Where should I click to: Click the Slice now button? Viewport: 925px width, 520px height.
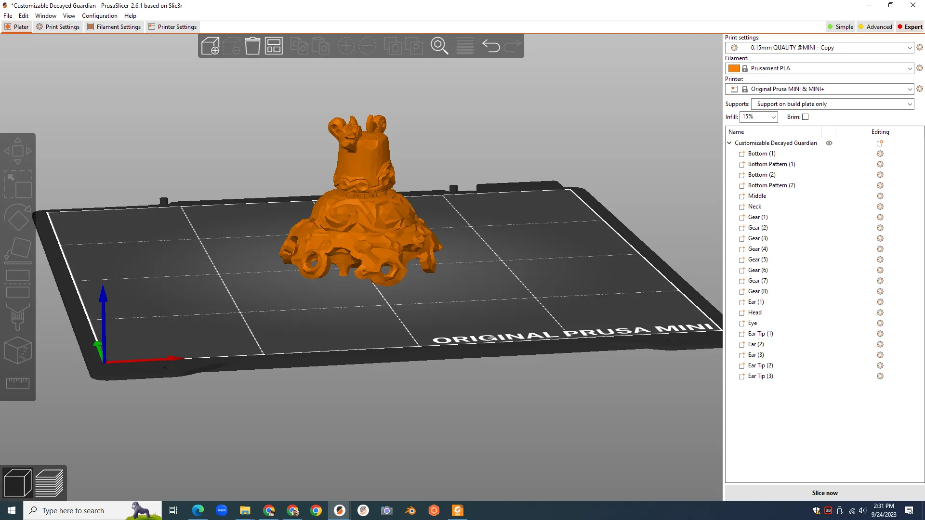[824, 493]
